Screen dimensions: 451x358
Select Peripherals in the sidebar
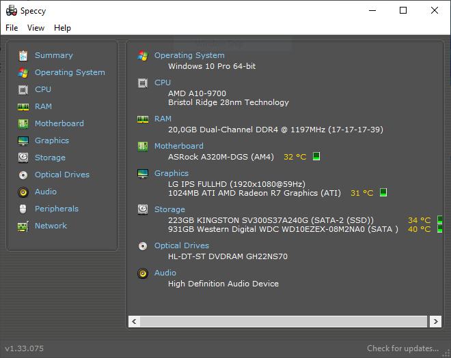click(x=57, y=209)
